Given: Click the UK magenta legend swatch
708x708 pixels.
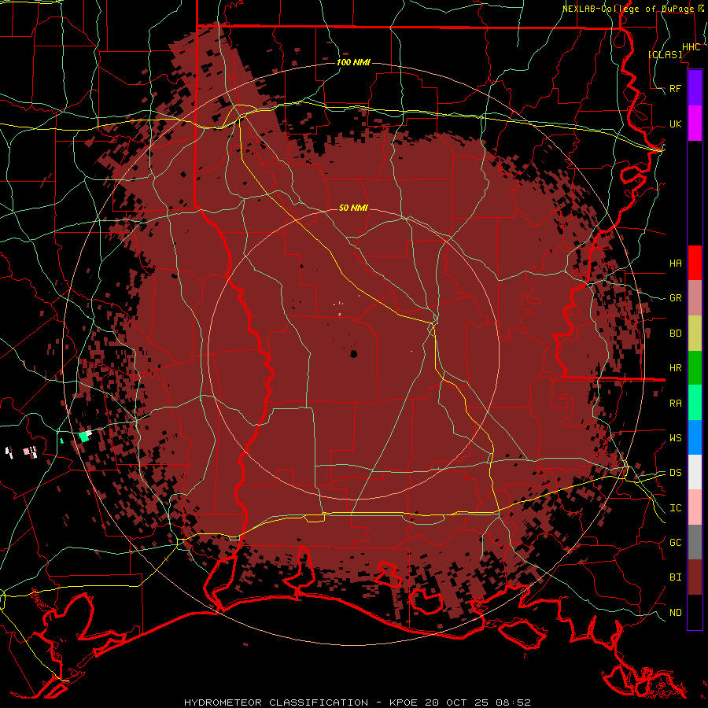Looking at the screenshot, I should [695, 124].
